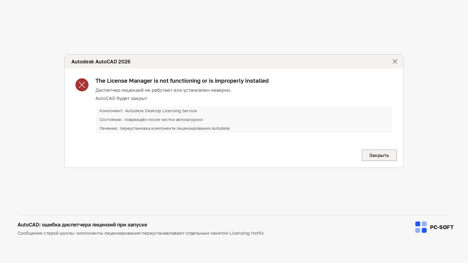This screenshot has width=468, height=263.
Task: Select the PC-SOFT brand name text
Action: coord(442,227)
